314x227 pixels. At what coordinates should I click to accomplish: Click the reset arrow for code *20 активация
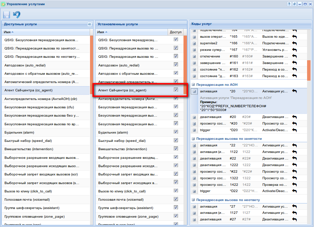[295, 91]
